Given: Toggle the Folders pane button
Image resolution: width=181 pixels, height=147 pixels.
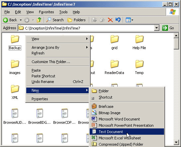Looking at the screenshot, I should 76,20.
